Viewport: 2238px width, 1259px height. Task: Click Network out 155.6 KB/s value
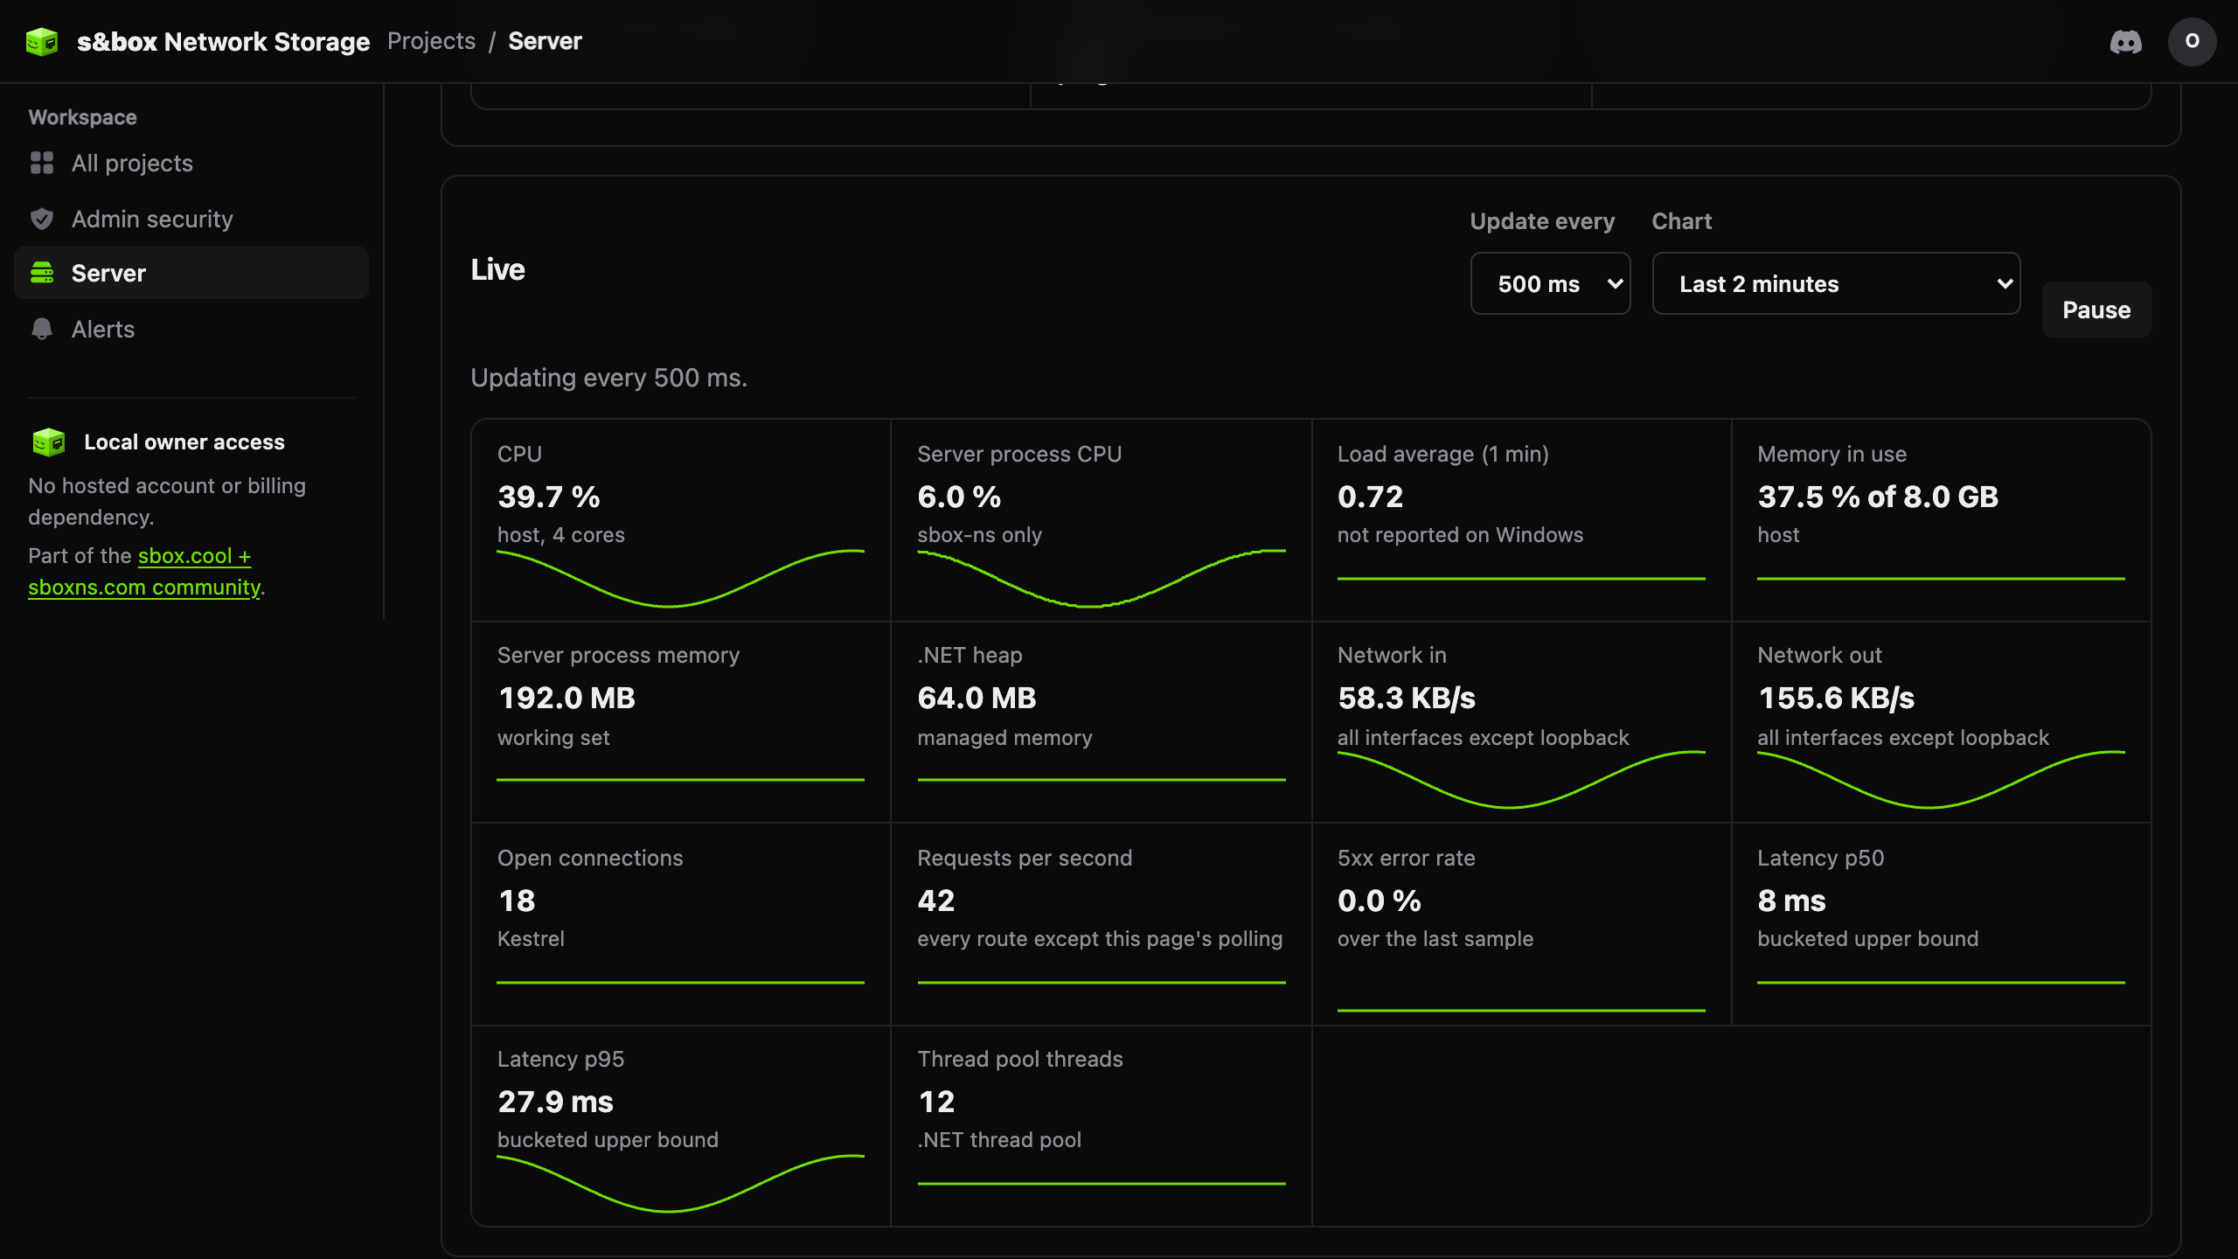[1836, 698]
